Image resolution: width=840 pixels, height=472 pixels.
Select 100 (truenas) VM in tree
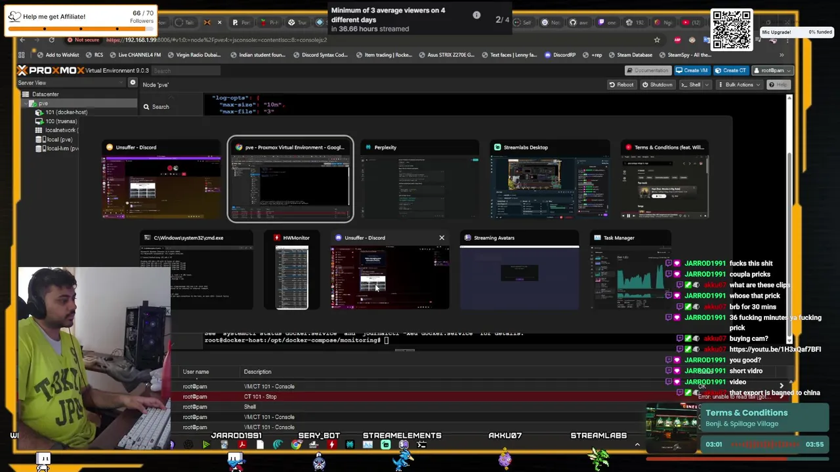click(57, 121)
